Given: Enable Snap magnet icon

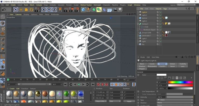Looking at the screenshot, I should tap(3, 74).
